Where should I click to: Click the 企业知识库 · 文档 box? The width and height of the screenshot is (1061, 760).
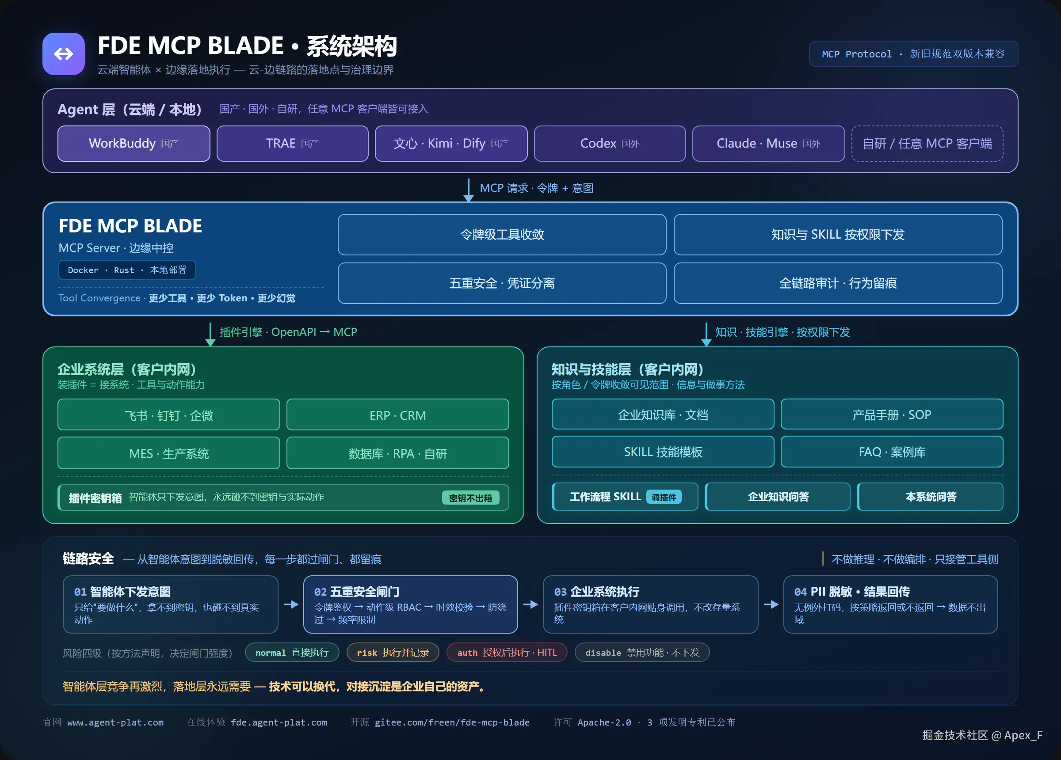[663, 414]
